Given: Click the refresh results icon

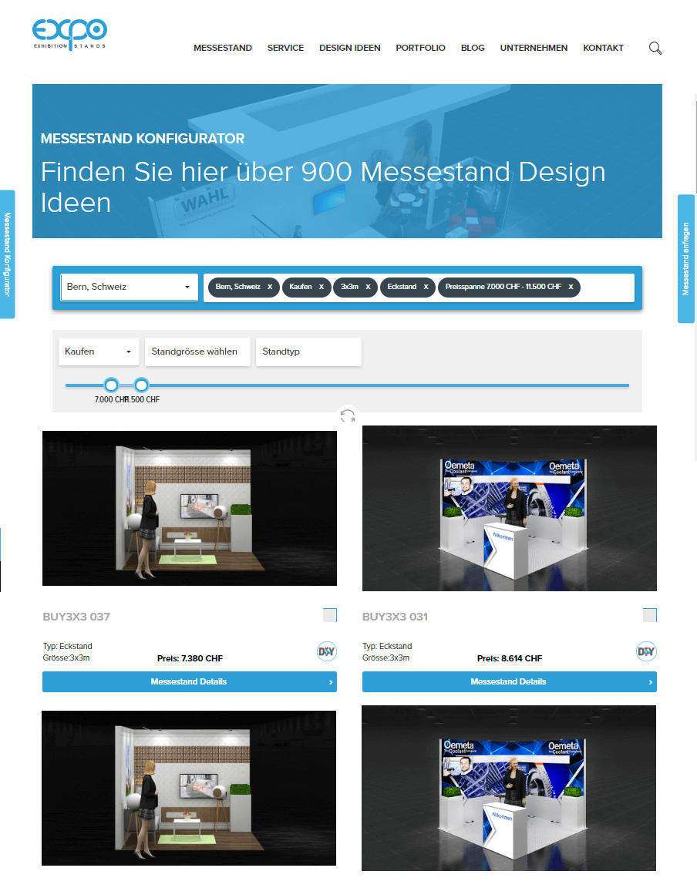Looking at the screenshot, I should click(x=348, y=416).
